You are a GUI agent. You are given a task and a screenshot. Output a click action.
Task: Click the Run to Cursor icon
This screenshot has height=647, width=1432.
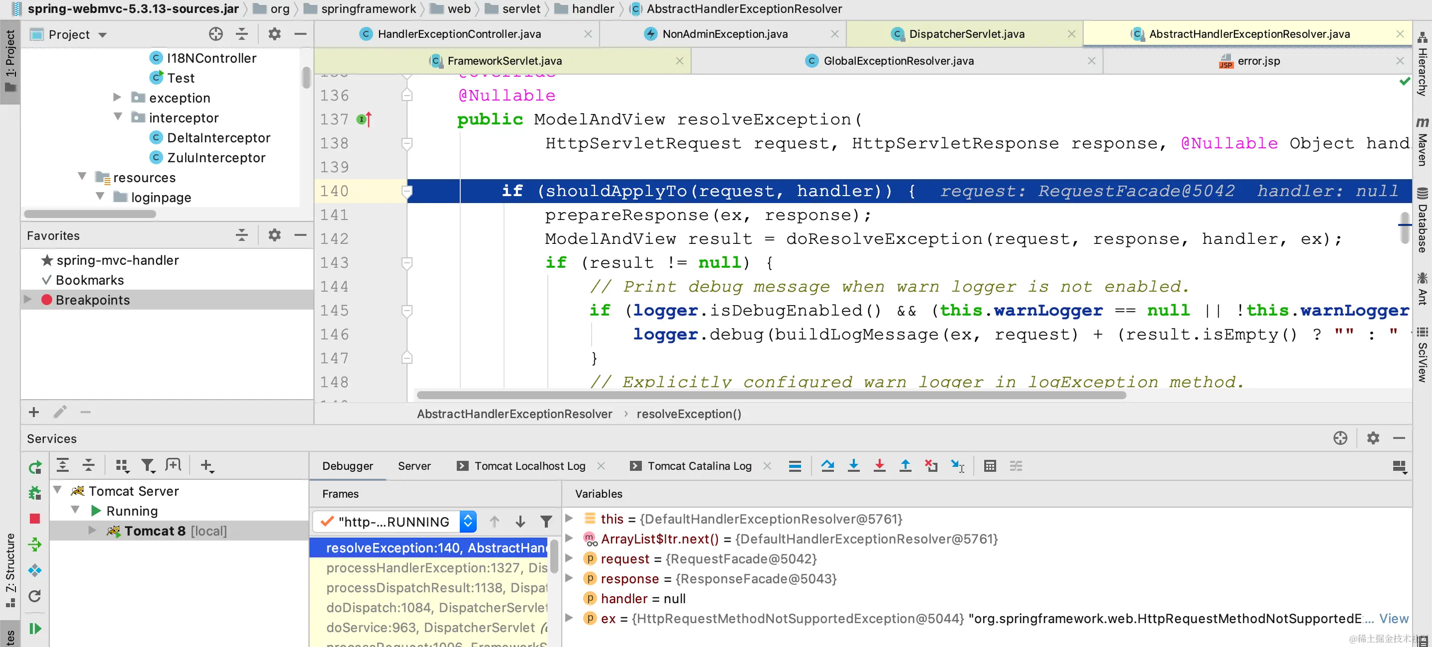pyautogui.click(x=957, y=466)
